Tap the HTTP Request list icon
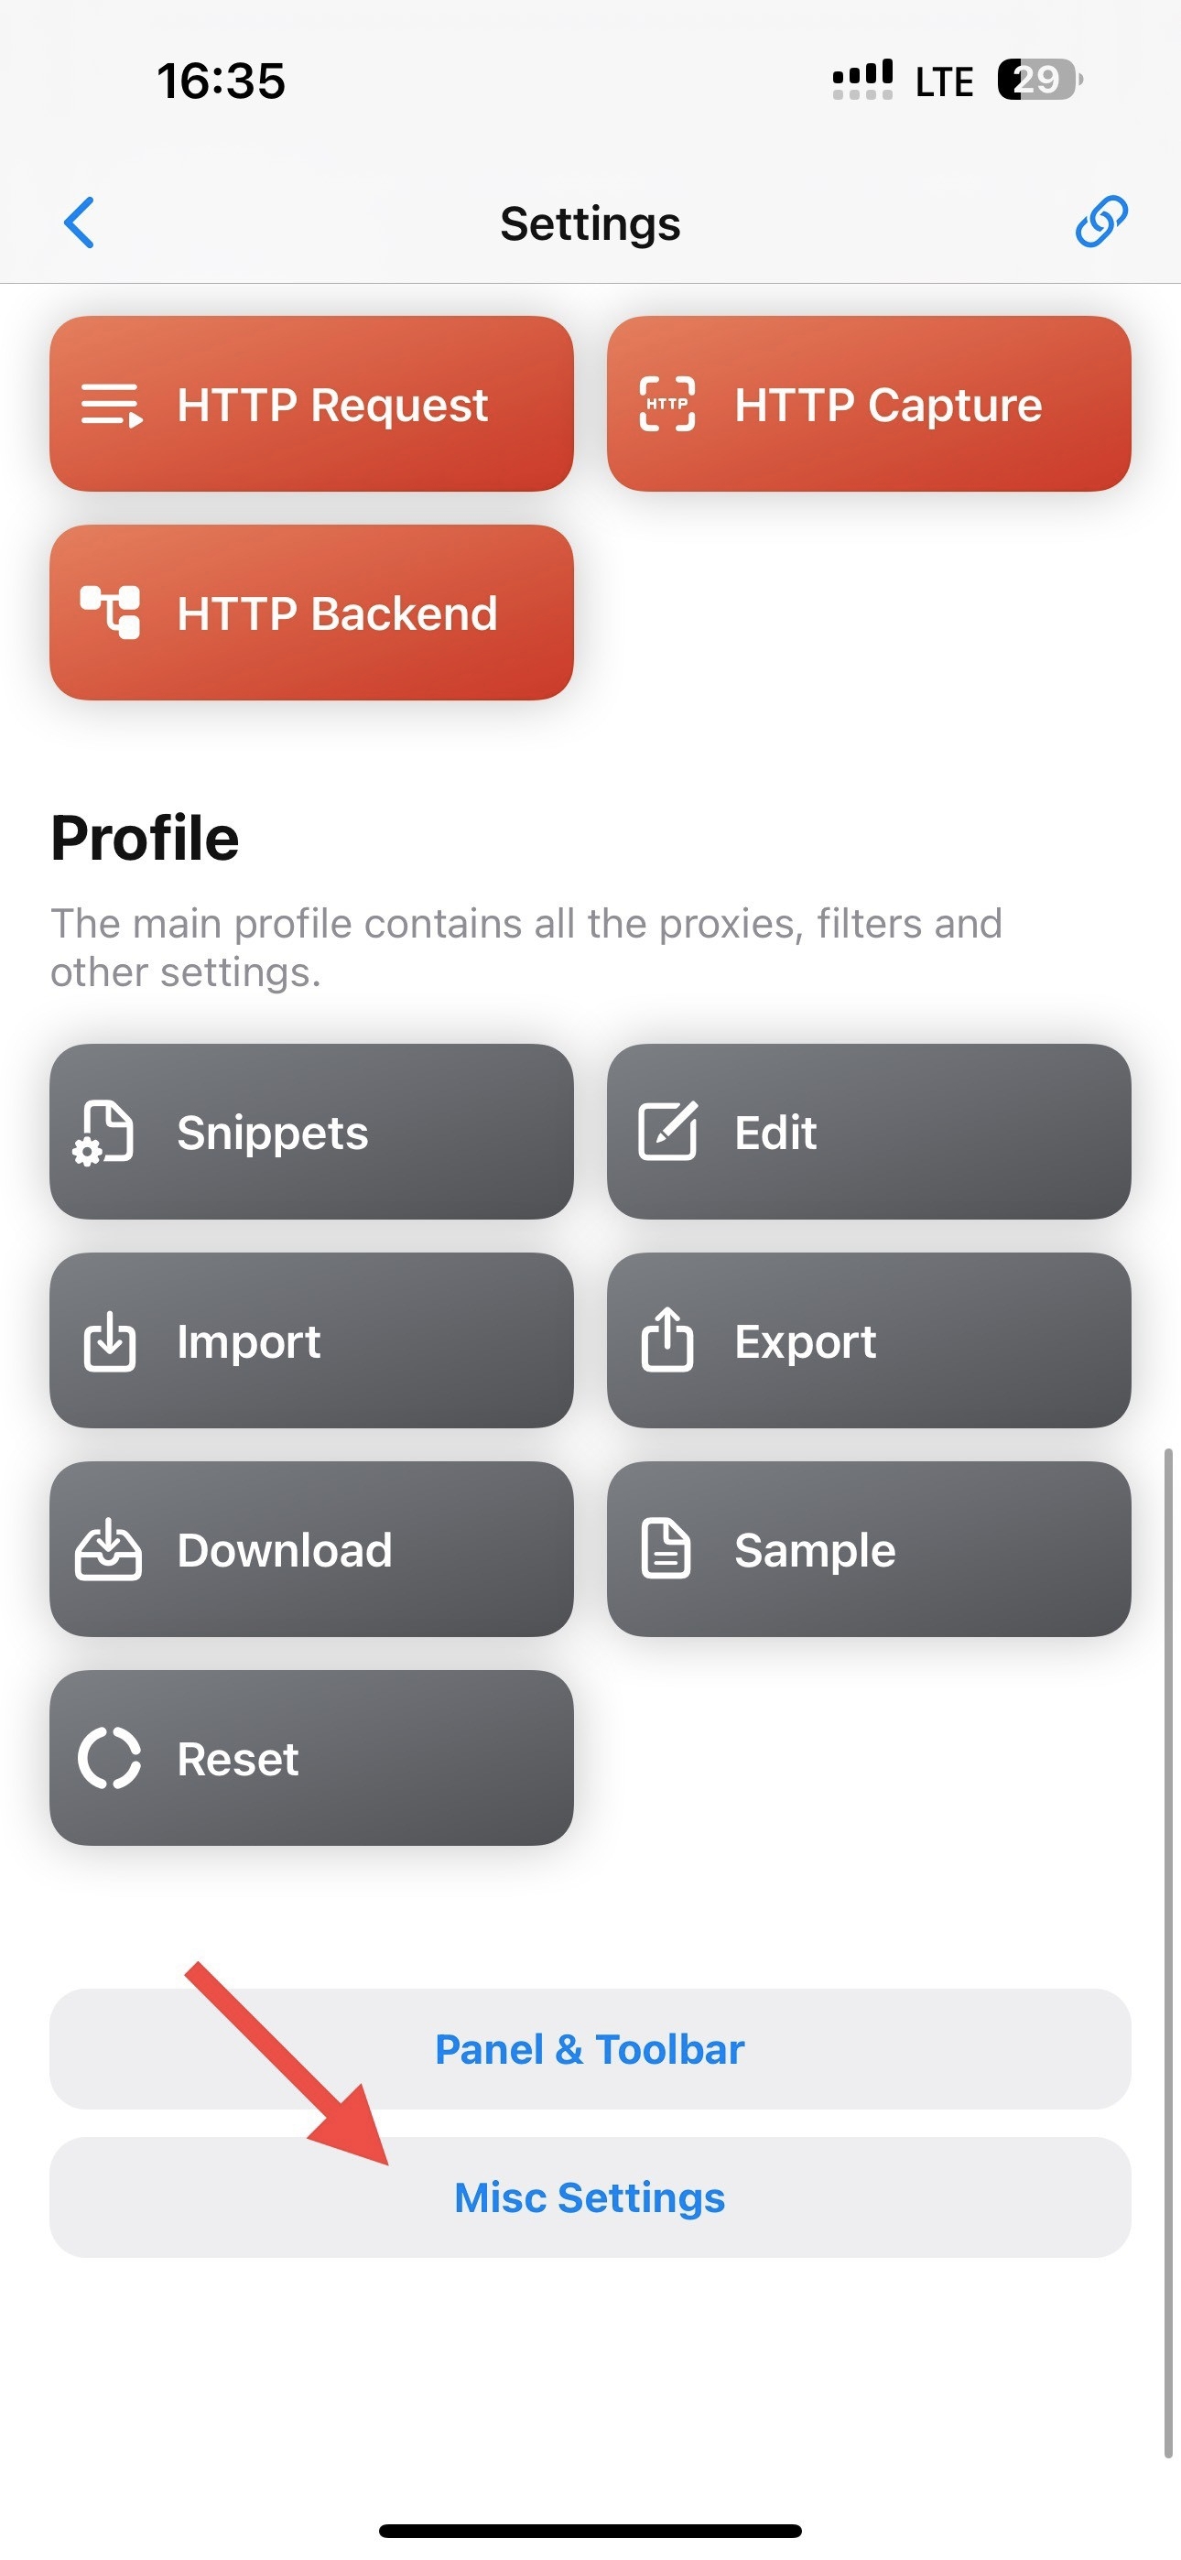Screen dimensions: 1181x2560 tap(112, 405)
